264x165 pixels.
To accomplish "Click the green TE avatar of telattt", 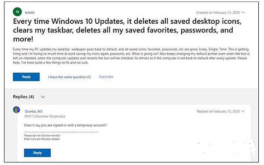I will (17, 12).
